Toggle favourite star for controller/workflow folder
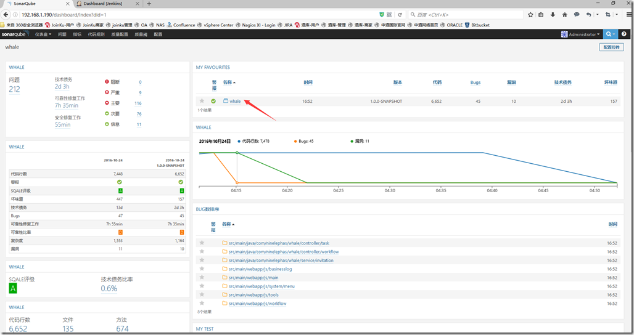The width and height of the screenshot is (634, 335). (x=202, y=251)
